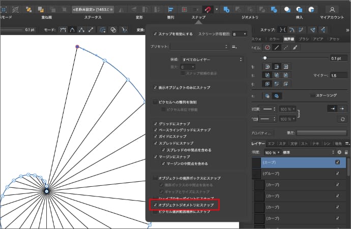The width and height of the screenshot is (351, 229).
Task: Click the マイター value input field
Action: 338,75
